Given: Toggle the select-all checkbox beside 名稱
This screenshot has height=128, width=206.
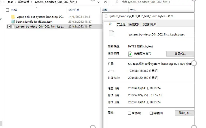Looking at the screenshot, I should point(7,10).
